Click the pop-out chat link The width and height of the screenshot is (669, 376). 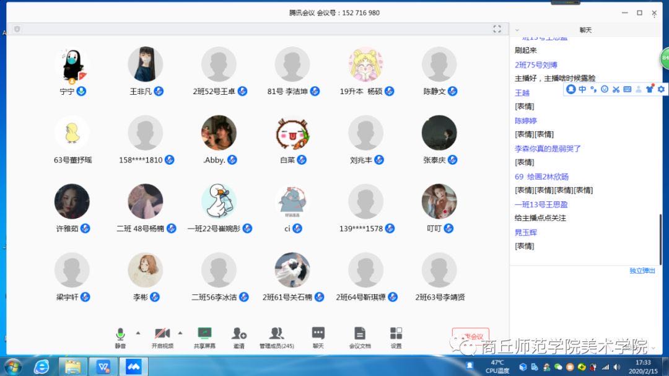(x=642, y=271)
